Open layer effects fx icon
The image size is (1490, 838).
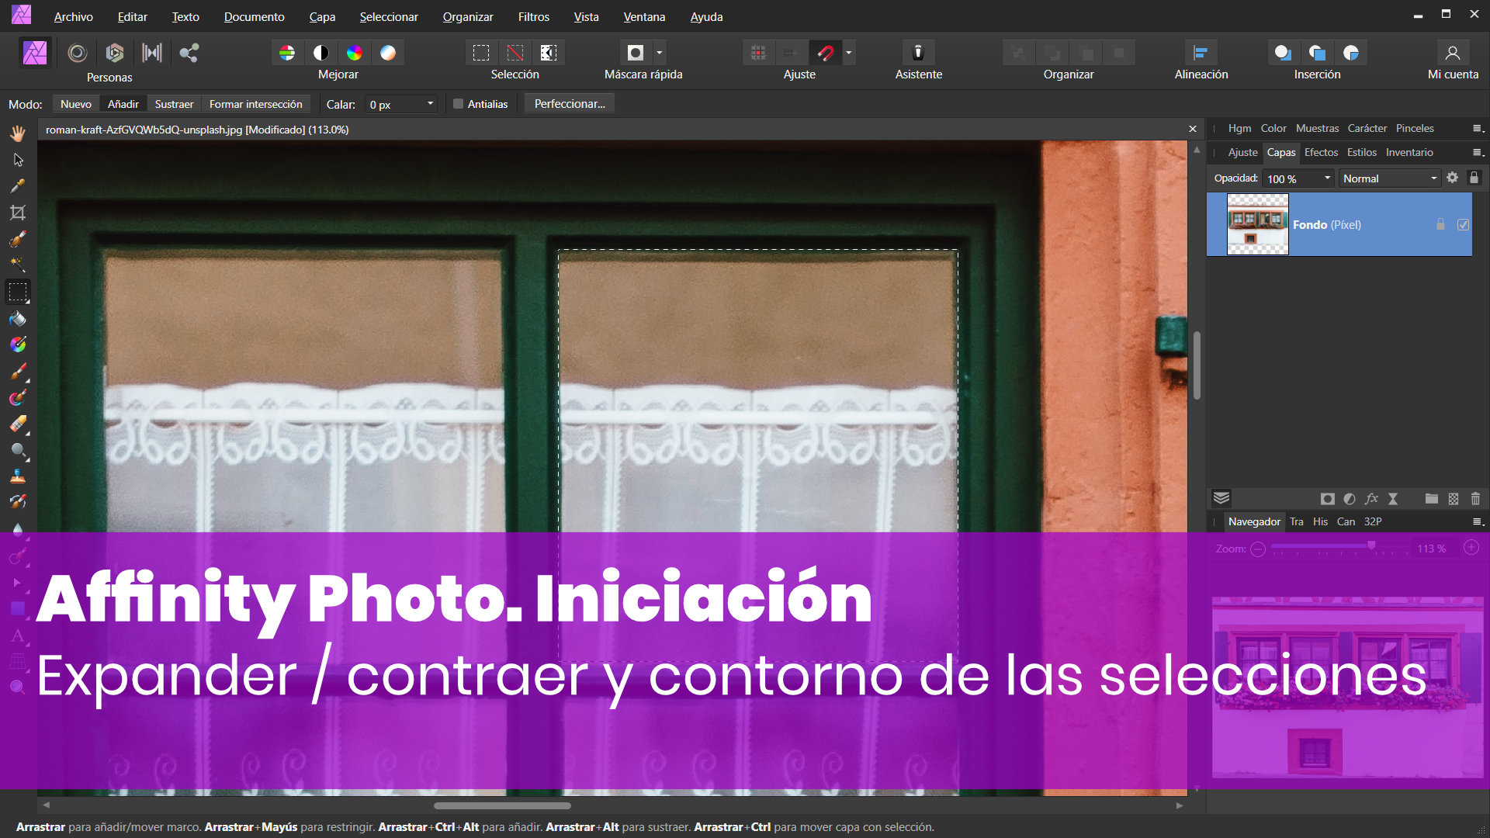[1371, 499]
